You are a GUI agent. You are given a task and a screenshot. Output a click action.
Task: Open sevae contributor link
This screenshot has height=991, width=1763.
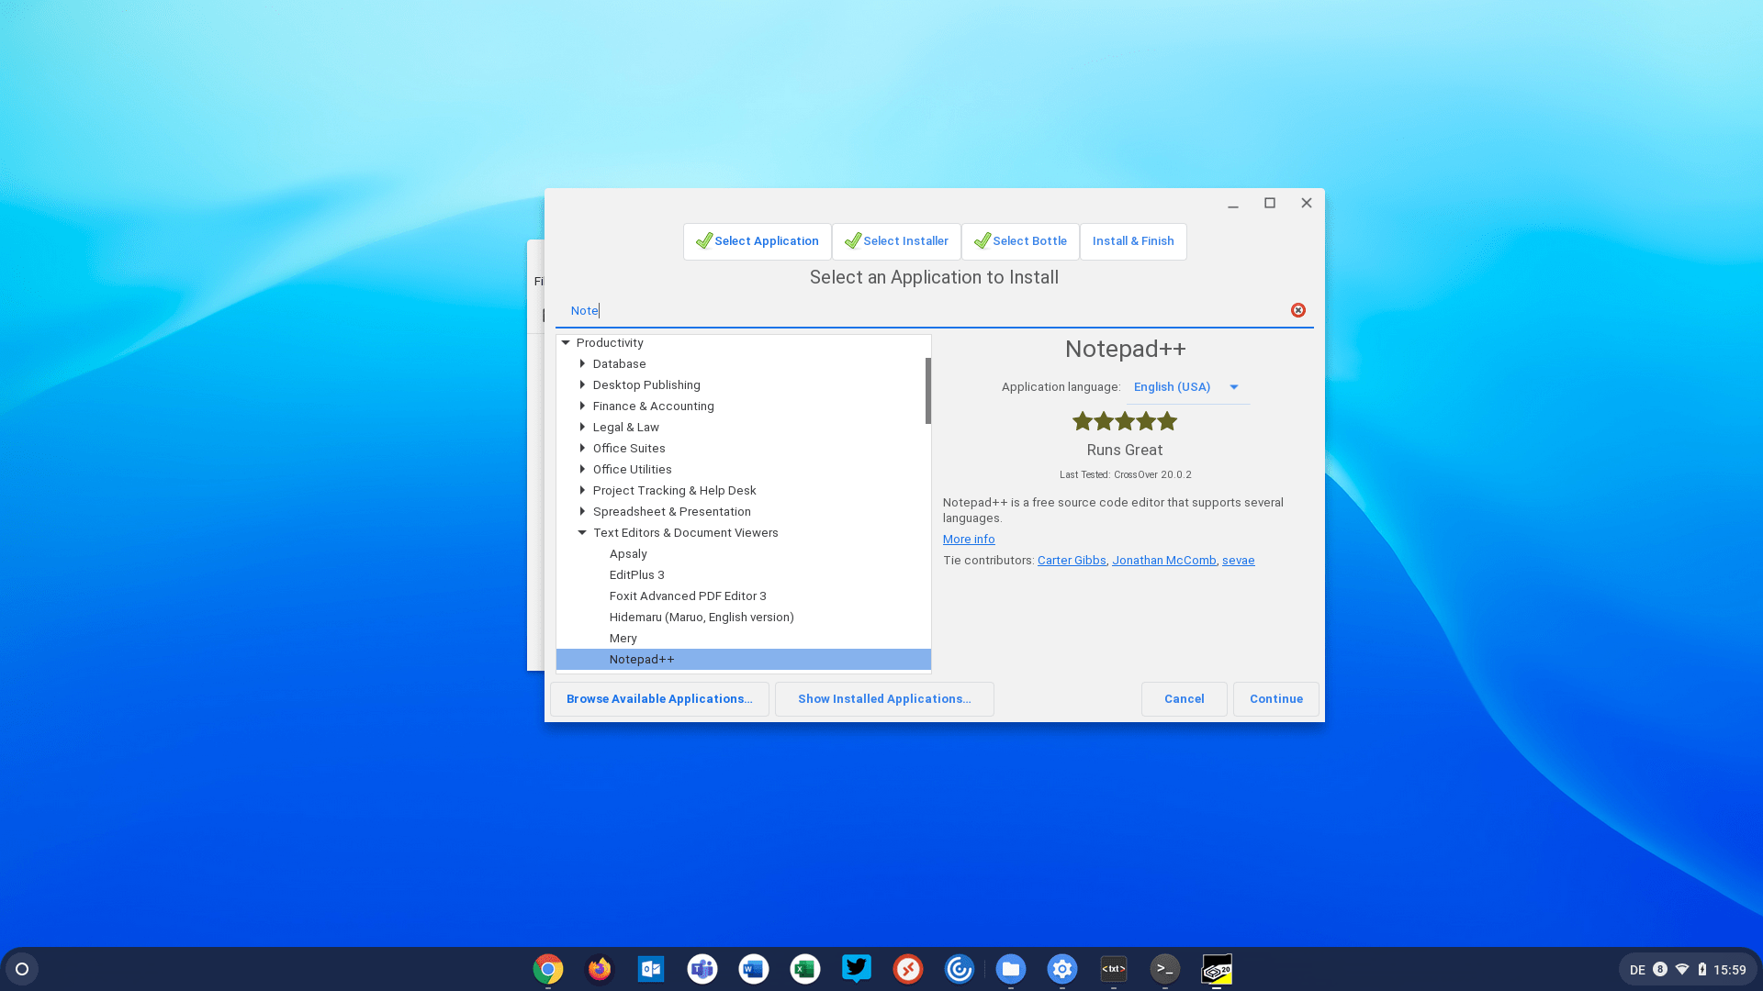pos(1238,561)
